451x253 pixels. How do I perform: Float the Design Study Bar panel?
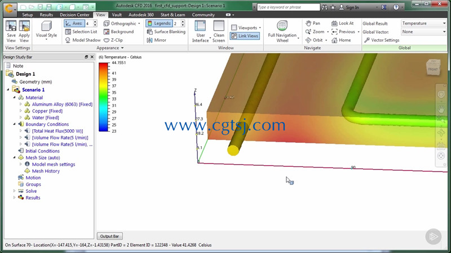click(86, 57)
